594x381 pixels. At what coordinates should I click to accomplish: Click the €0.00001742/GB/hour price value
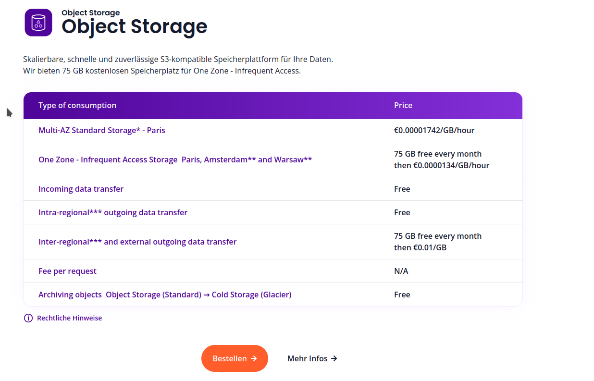click(x=434, y=130)
